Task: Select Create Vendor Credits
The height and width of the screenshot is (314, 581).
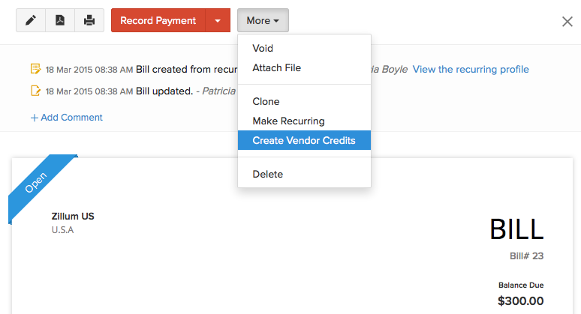Action: click(304, 140)
